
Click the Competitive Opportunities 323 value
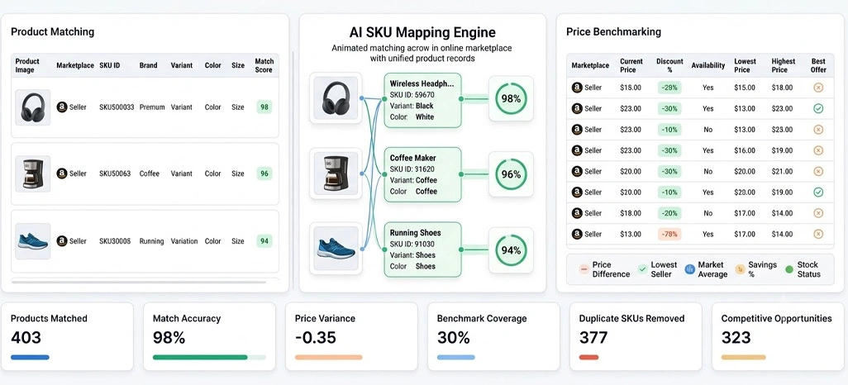tap(736, 338)
